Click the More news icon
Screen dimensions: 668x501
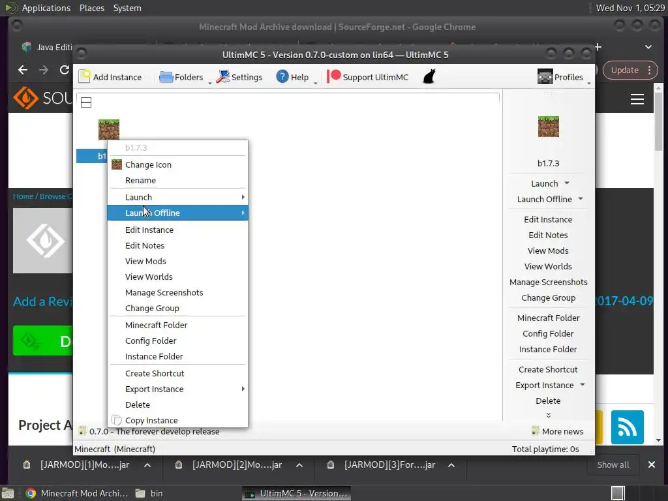[536, 431]
